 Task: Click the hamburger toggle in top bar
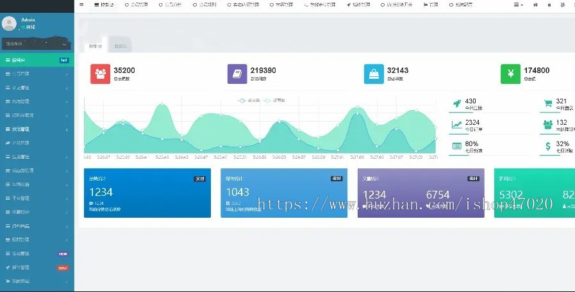81,4
